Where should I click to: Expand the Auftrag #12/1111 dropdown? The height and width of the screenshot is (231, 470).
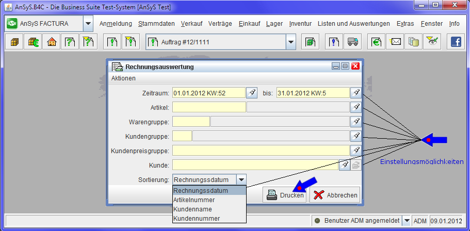coord(290,42)
